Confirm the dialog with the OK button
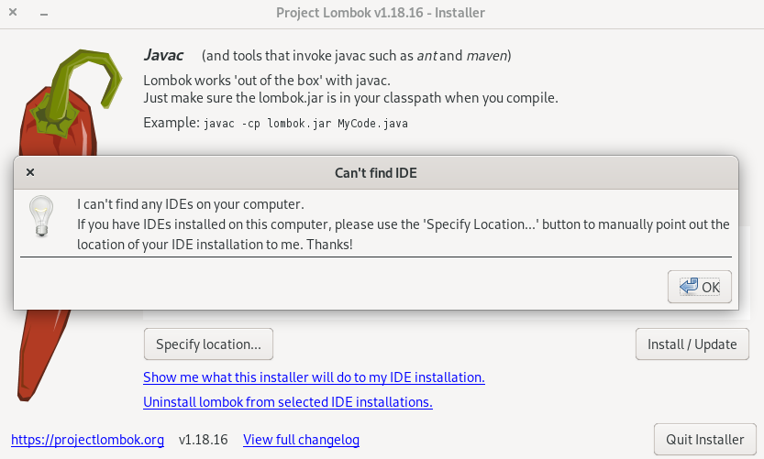Viewport: 764px width, 459px height. [x=699, y=287]
